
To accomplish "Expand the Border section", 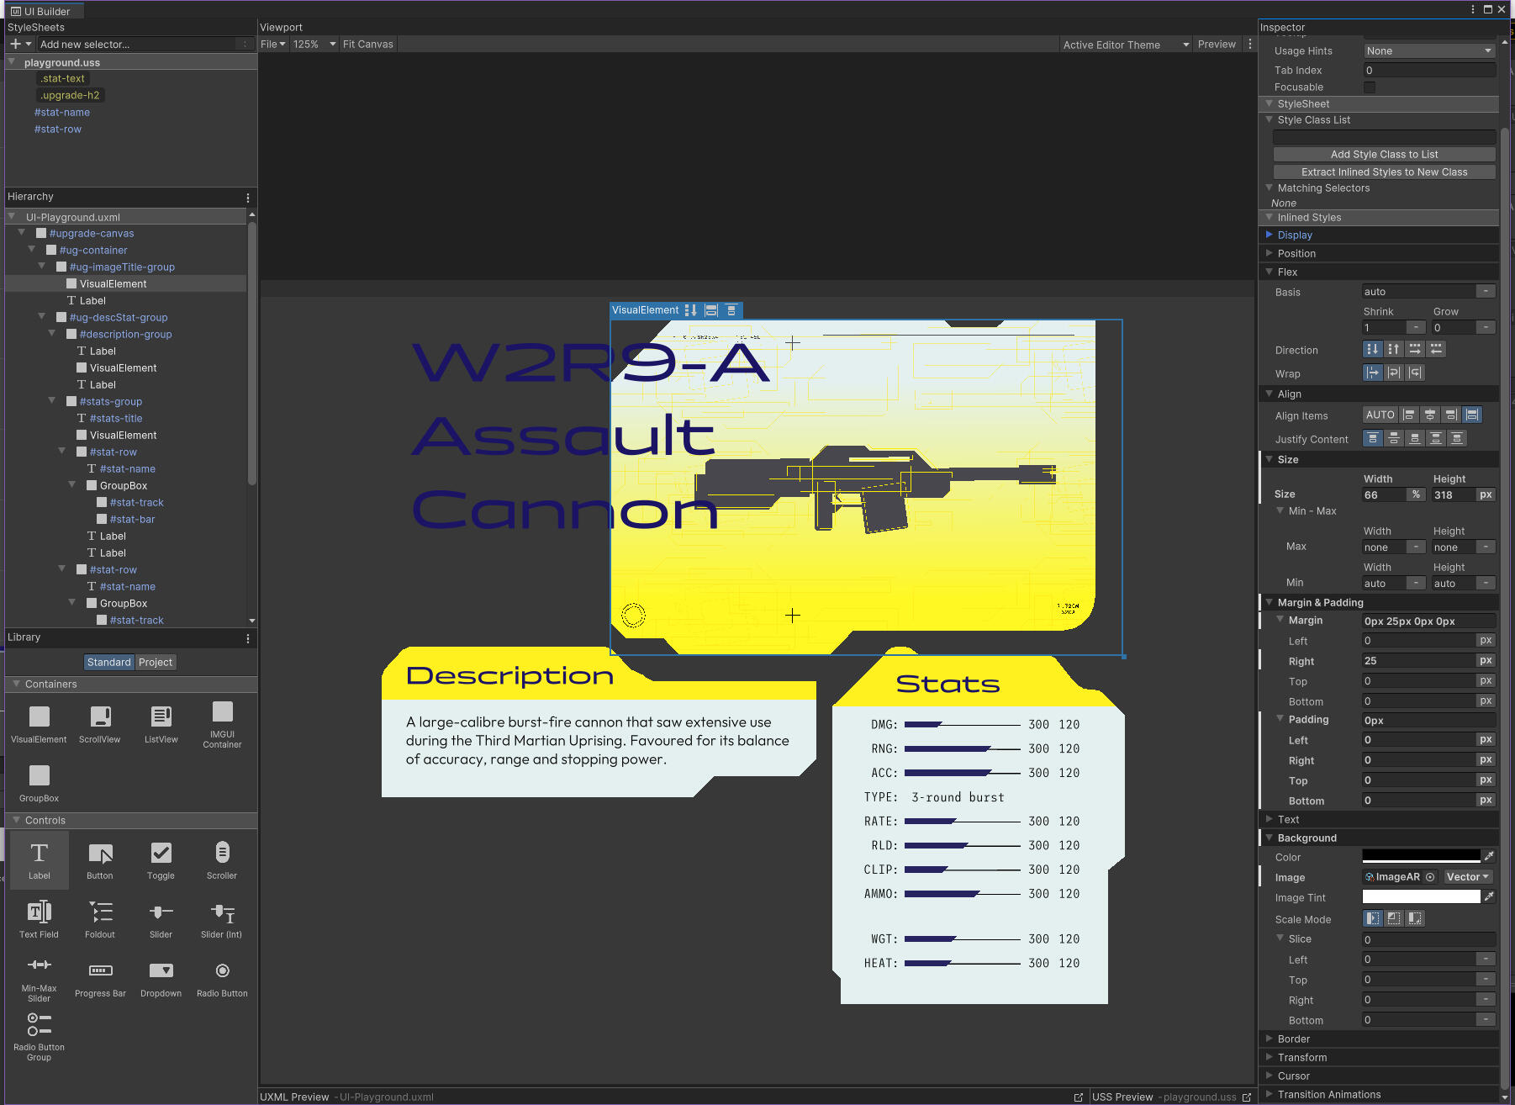I will click(x=1293, y=1039).
